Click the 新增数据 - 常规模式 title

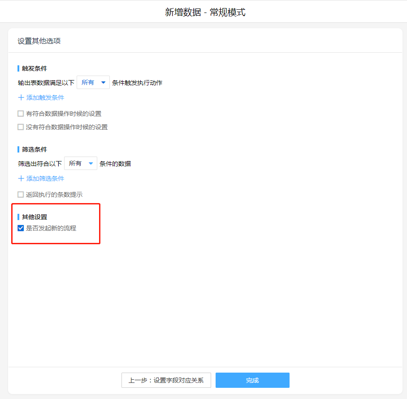(205, 12)
